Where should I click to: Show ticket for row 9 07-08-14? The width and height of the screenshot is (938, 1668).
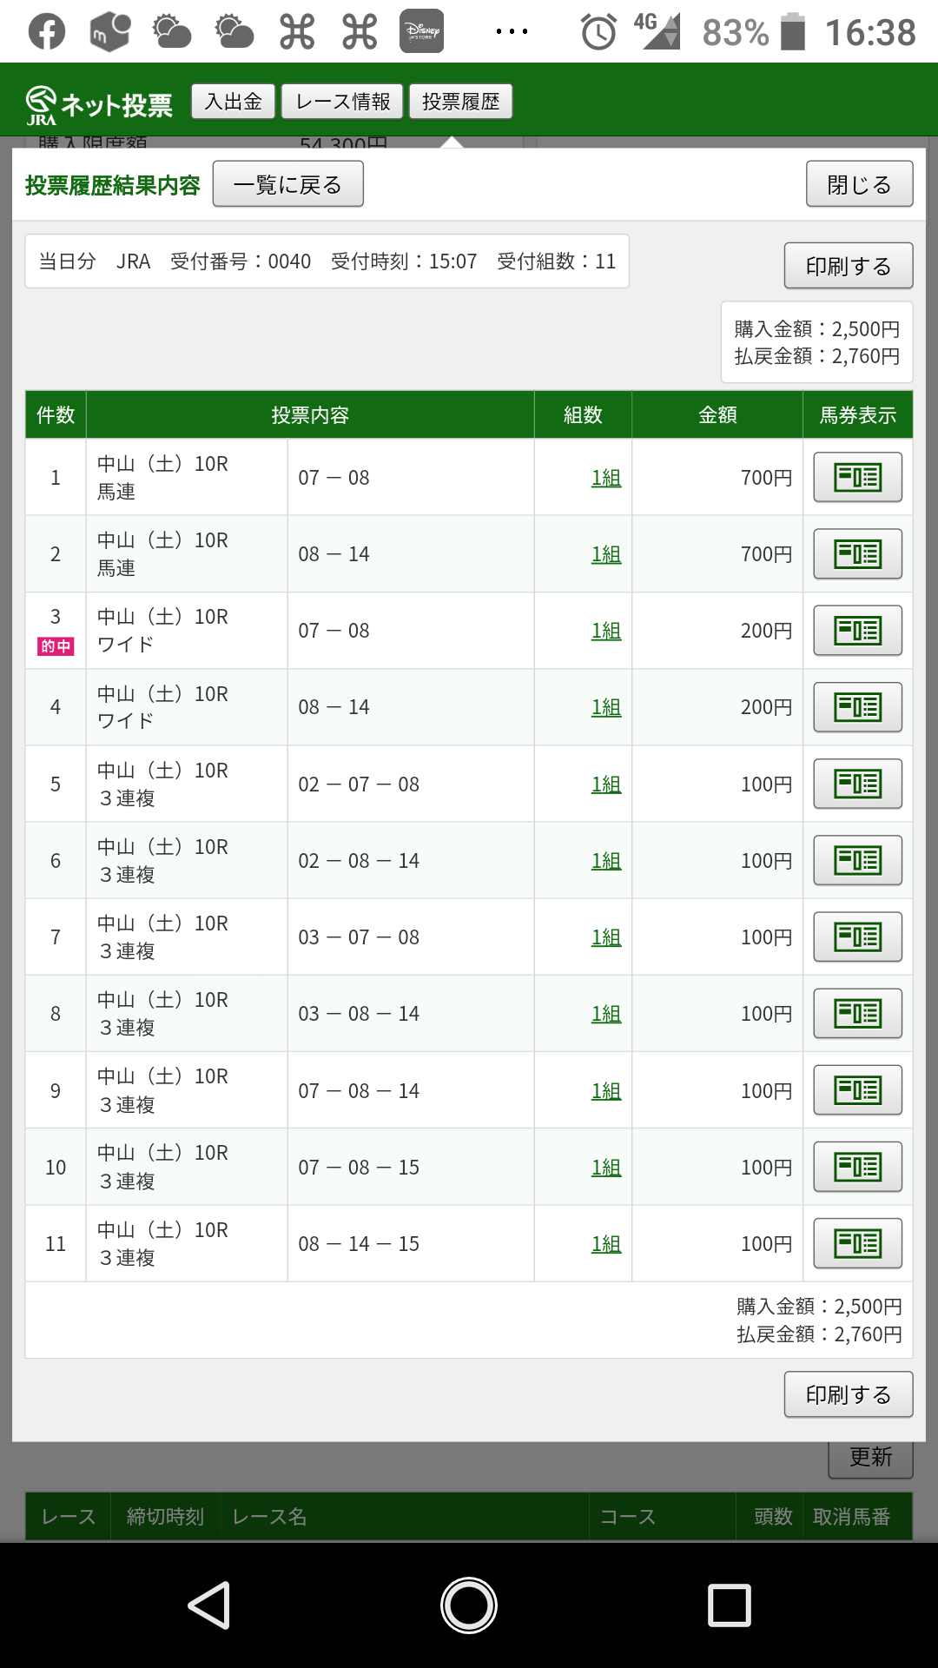[857, 1090]
